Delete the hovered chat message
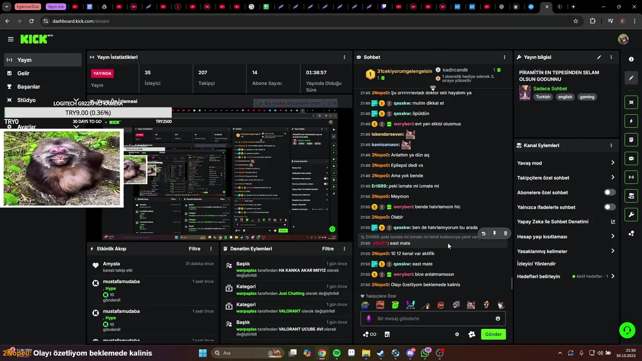The height and width of the screenshot is (361, 642). pyautogui.click(x=505, y=233)
